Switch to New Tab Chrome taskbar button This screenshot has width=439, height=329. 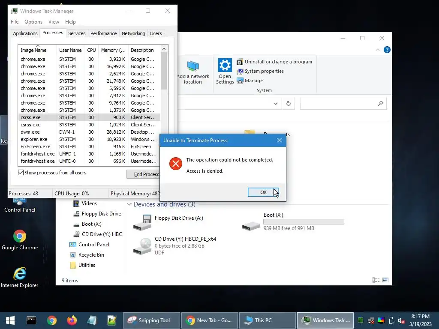pos(209,320)
